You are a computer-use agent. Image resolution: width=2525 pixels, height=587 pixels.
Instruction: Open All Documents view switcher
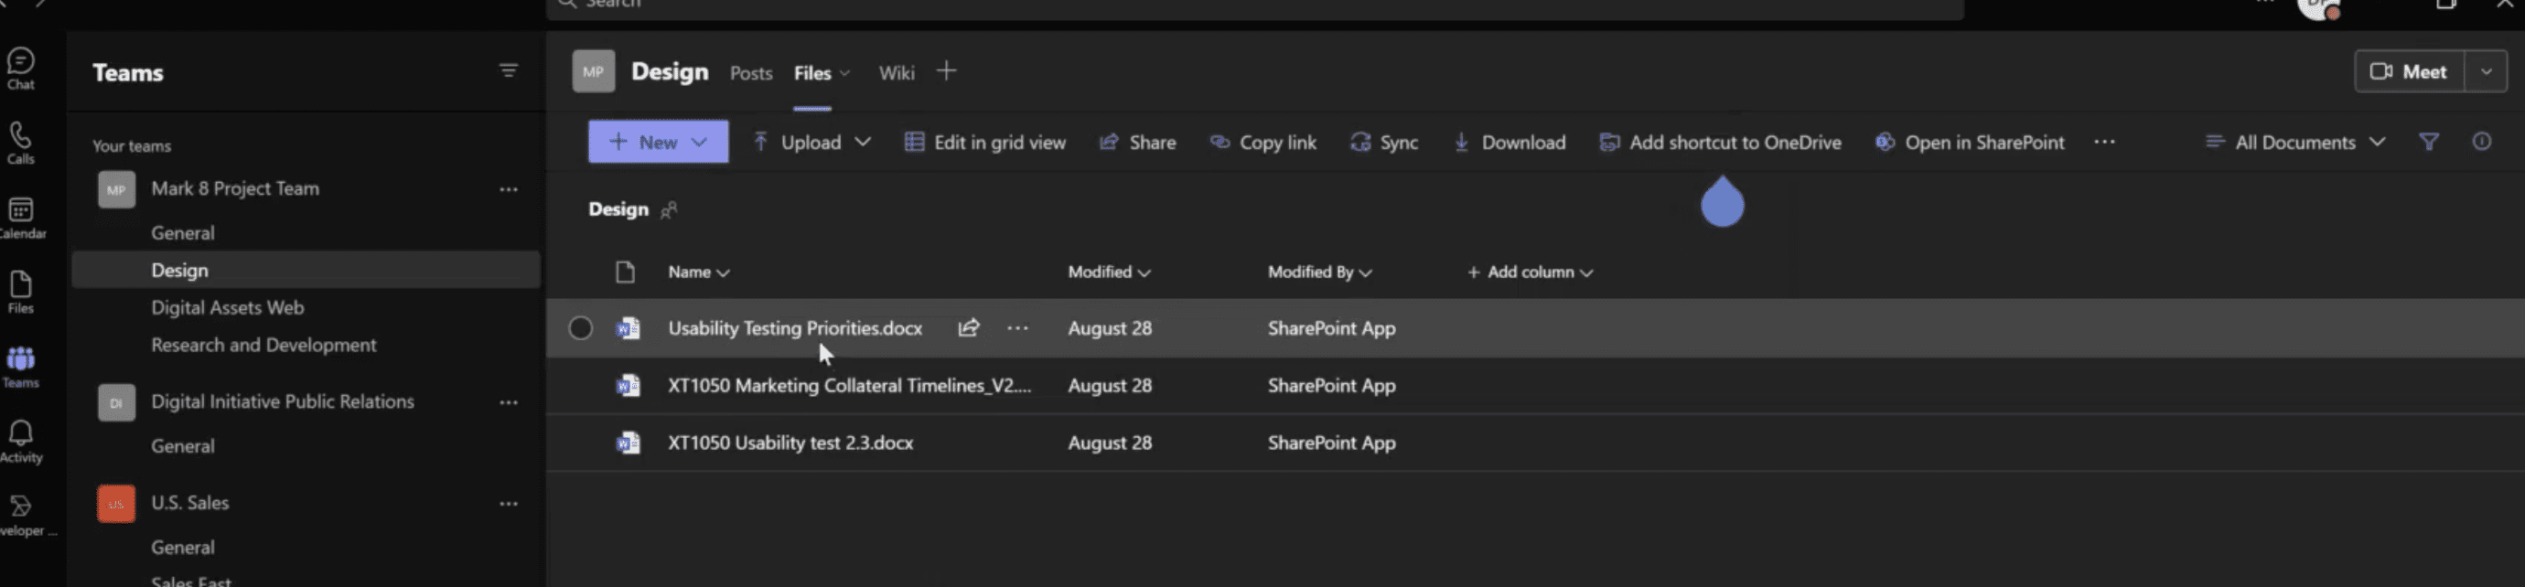[2294, 142]
